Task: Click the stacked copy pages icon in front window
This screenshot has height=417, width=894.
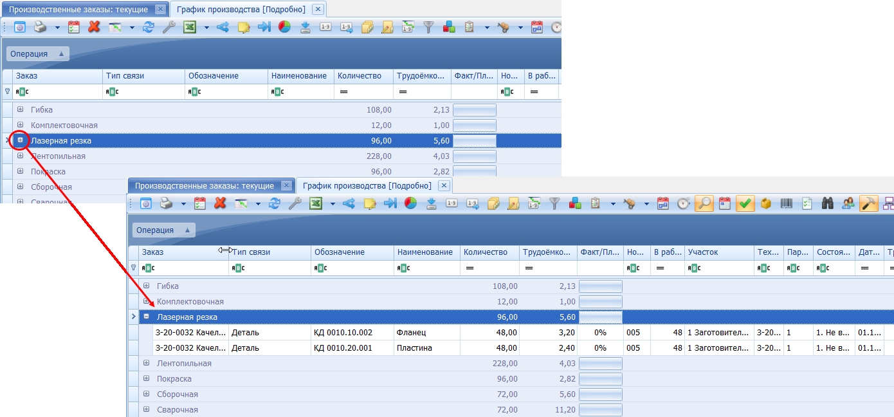Action: tap(493, 203)
